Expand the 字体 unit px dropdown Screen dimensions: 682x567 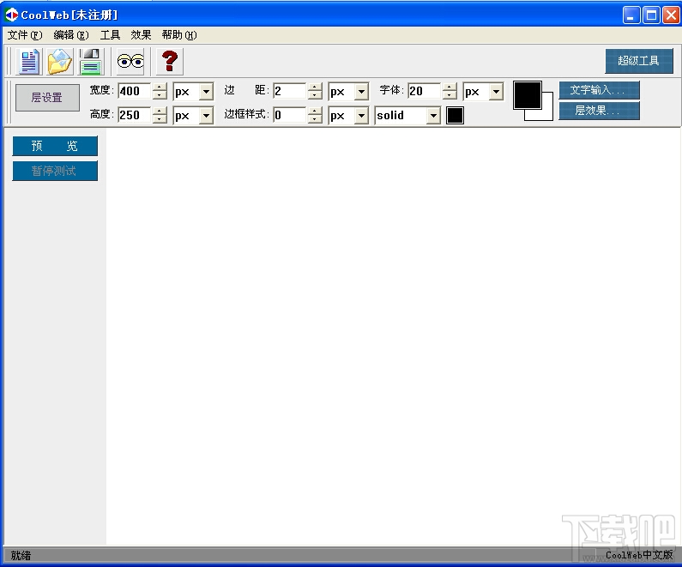[x=496, y=92]
